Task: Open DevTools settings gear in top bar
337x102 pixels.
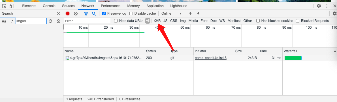Action: [x=319, y=6]
